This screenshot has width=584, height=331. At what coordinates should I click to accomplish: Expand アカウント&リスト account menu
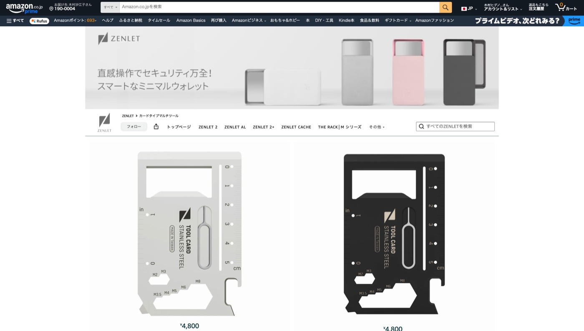point(503,7)
